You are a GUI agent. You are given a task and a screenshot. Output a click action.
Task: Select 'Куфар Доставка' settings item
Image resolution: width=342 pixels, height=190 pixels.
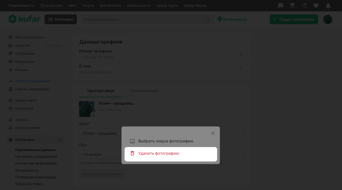(x=29, y=184)
